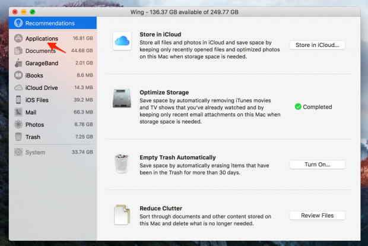Open Review Files for Reduce Clutter
This screenshot has height=246, width=368.
click(x=317, y=216)
